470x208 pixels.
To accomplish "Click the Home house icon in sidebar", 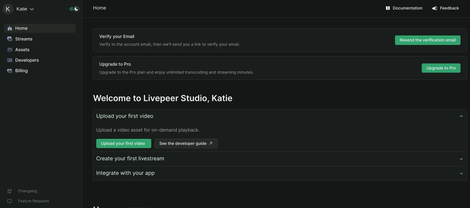I will tap(10, 28).
